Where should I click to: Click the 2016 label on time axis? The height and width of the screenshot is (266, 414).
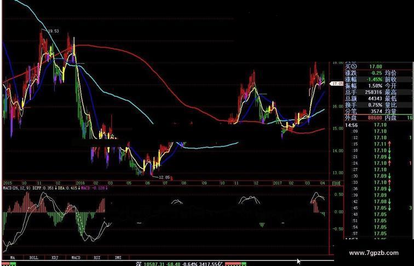point(81,183)
